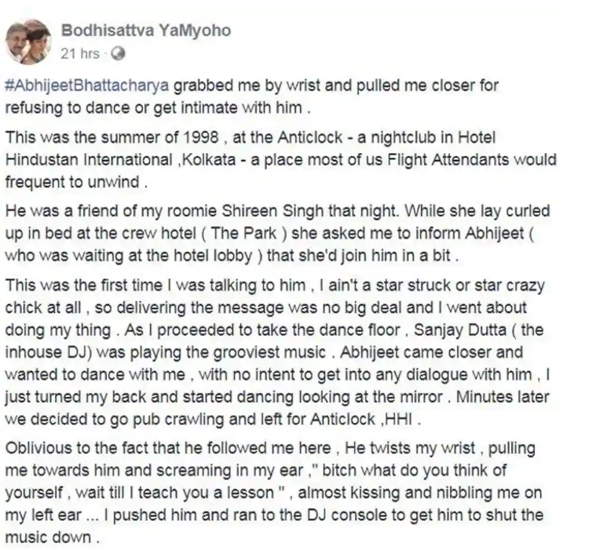
Task: Open the Bodhisattva YaMyoho author name link
Action: [x=146, y=31]
